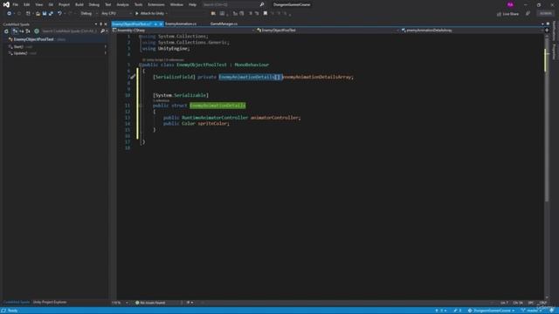Open the Edit menu
This screenshot has width=559, height=314.
point(27,4)
